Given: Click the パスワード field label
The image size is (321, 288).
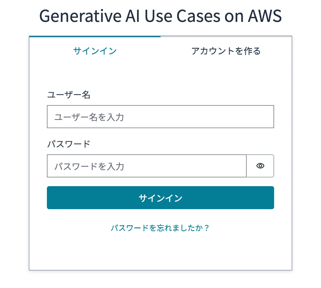Looking at the screenshot, I should click(x=69, y=144).
